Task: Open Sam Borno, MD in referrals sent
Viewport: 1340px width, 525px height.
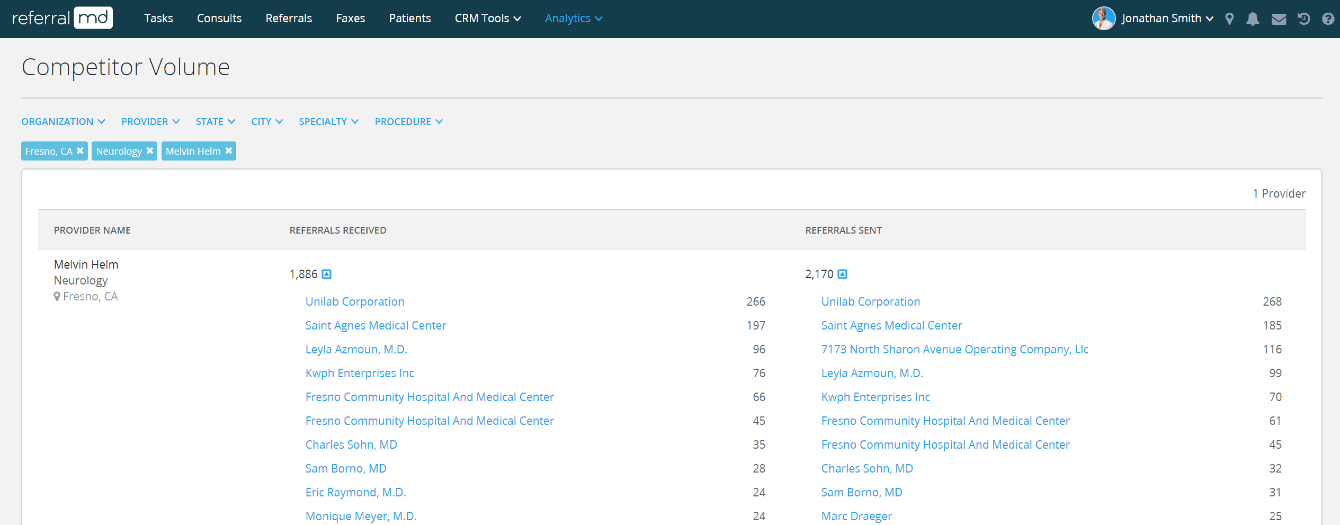Action: click(862, 492)
